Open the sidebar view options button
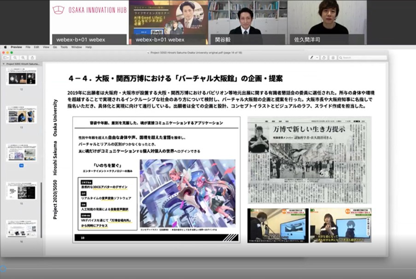This screenshot has height=279, width=416. point(6,57)
